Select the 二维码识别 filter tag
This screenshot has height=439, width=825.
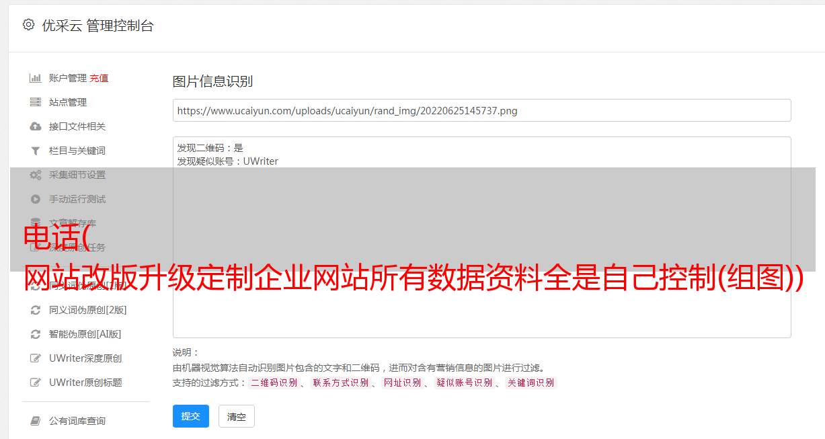[x=274, y=383]
